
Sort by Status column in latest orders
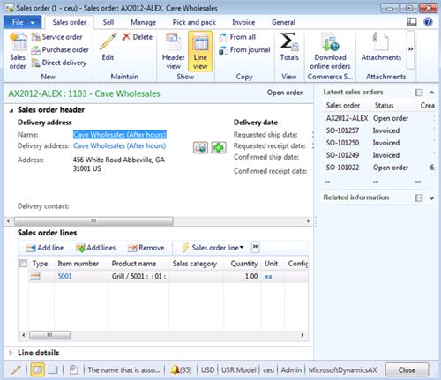[384, 106]
